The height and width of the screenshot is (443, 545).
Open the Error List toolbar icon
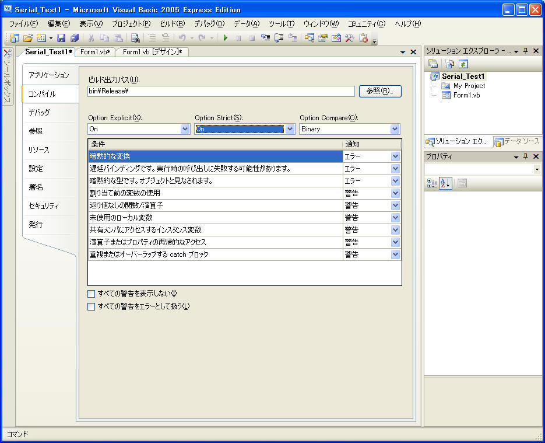pyautogui.click(x=364, y=38)
